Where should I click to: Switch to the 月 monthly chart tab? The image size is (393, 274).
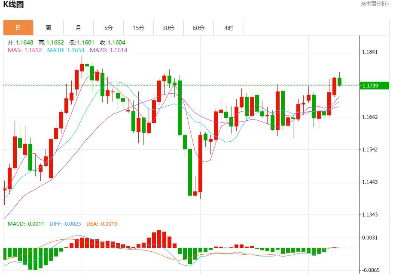click(x=78, y=27)
